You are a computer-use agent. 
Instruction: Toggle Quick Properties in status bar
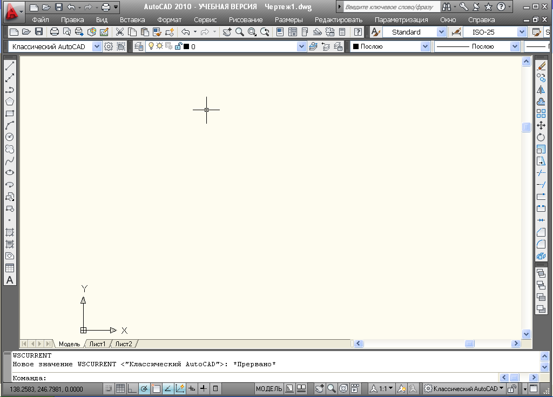[215, 388]
